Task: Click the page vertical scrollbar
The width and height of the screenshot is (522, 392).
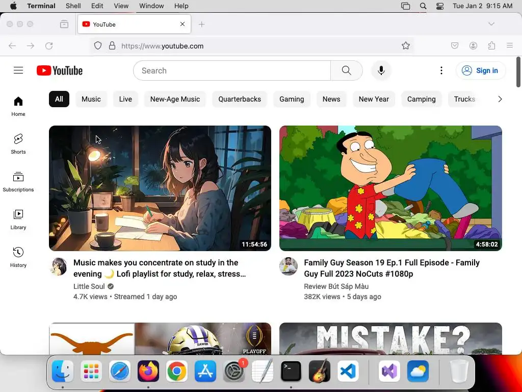Action: (x=518, y=72)
